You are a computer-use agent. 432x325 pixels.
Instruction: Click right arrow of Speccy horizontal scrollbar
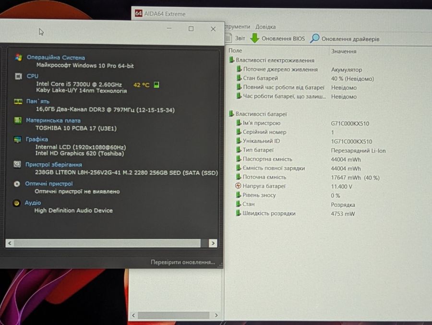pyautogui.click(x=213, y=243)
